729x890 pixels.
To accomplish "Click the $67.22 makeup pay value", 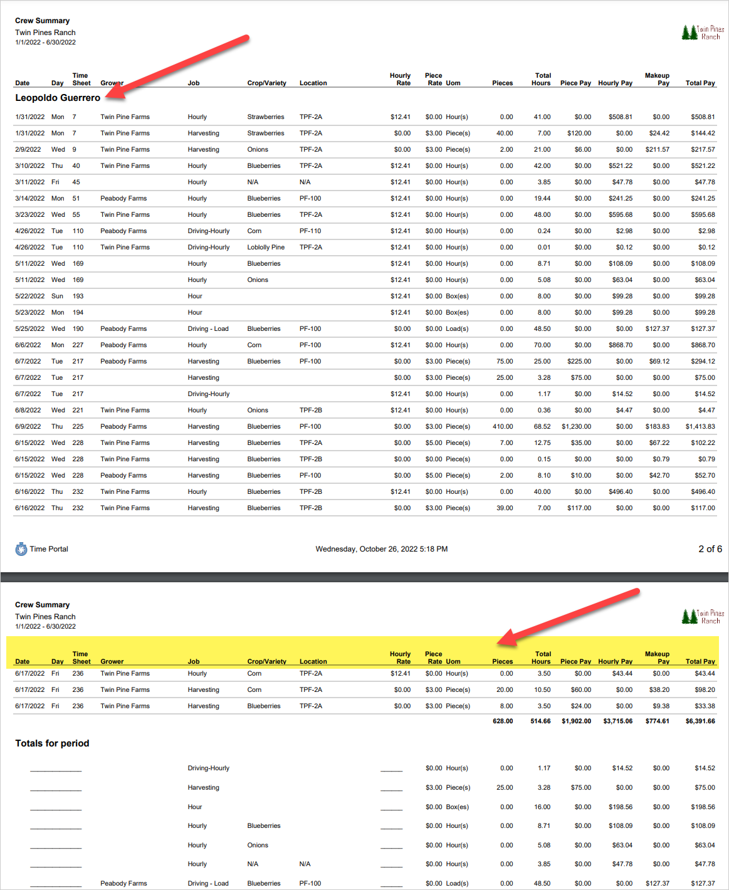I will (x=659, y=443).
